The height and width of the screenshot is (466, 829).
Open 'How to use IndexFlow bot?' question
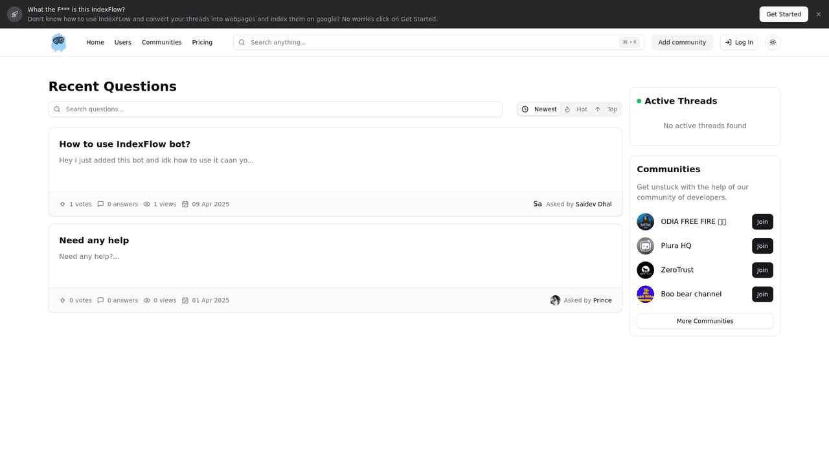click(x=125, y=144)
